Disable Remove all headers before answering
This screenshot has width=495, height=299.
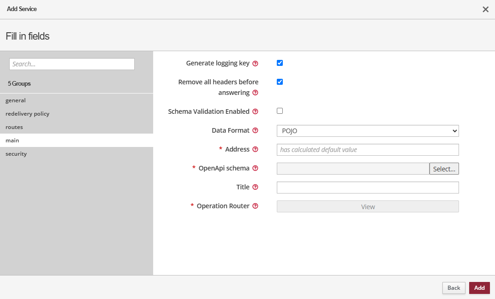280,82
